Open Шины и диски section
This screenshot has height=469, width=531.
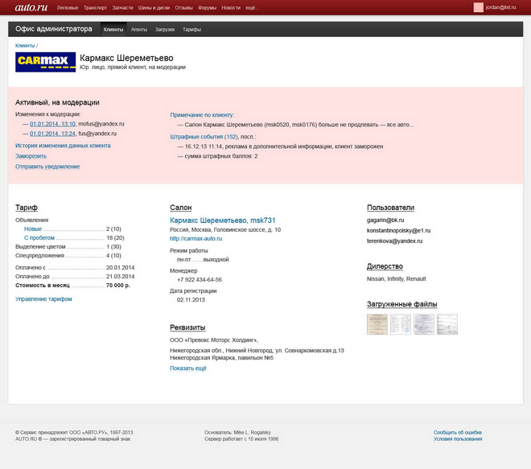coord(154,7)
